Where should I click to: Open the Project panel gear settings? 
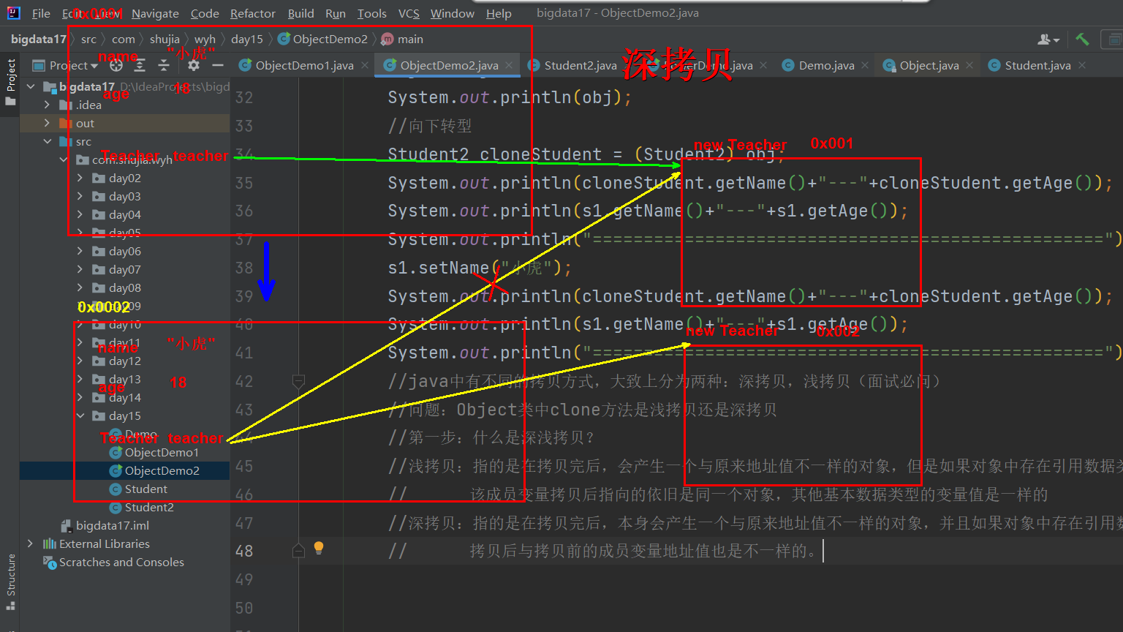click(194, 65)
